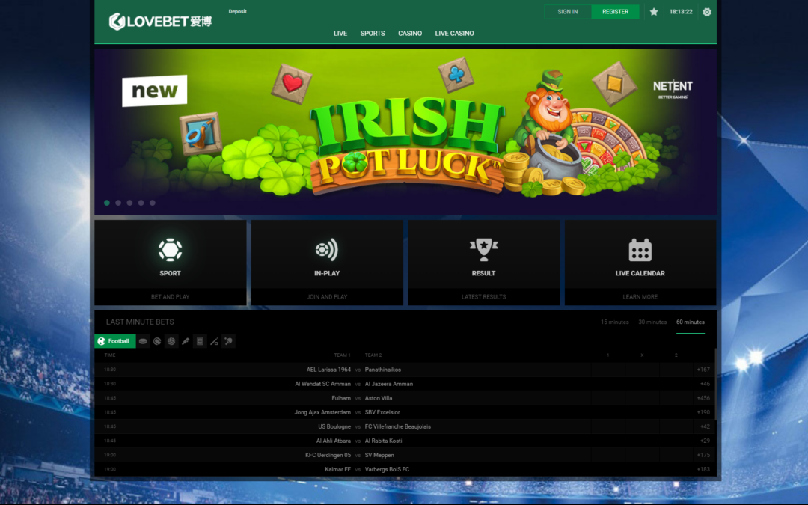Click Kalmar FF team name
The width and height of the screenshot is (808, 505).
coord(337,469)
